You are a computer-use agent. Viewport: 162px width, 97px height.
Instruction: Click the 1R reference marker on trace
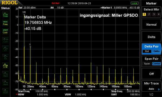(24, 15)
